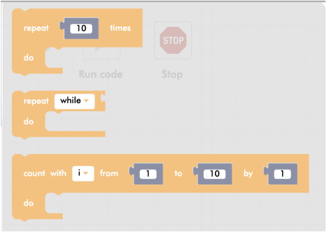Click "do" in the repeat while block
The image size is (327, 232).
click(x=28, y=122)
